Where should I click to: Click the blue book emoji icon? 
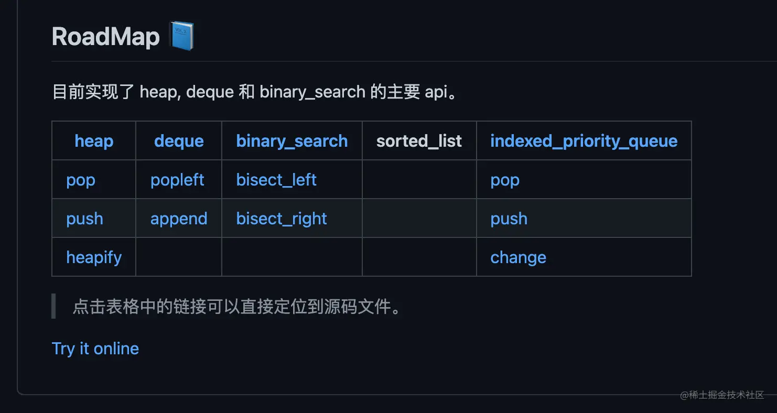tap(181, 37)
